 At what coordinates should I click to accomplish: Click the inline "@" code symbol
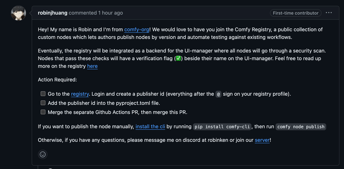(x=218, y=94)
